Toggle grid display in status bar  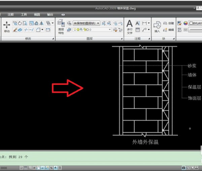[25, 168]
